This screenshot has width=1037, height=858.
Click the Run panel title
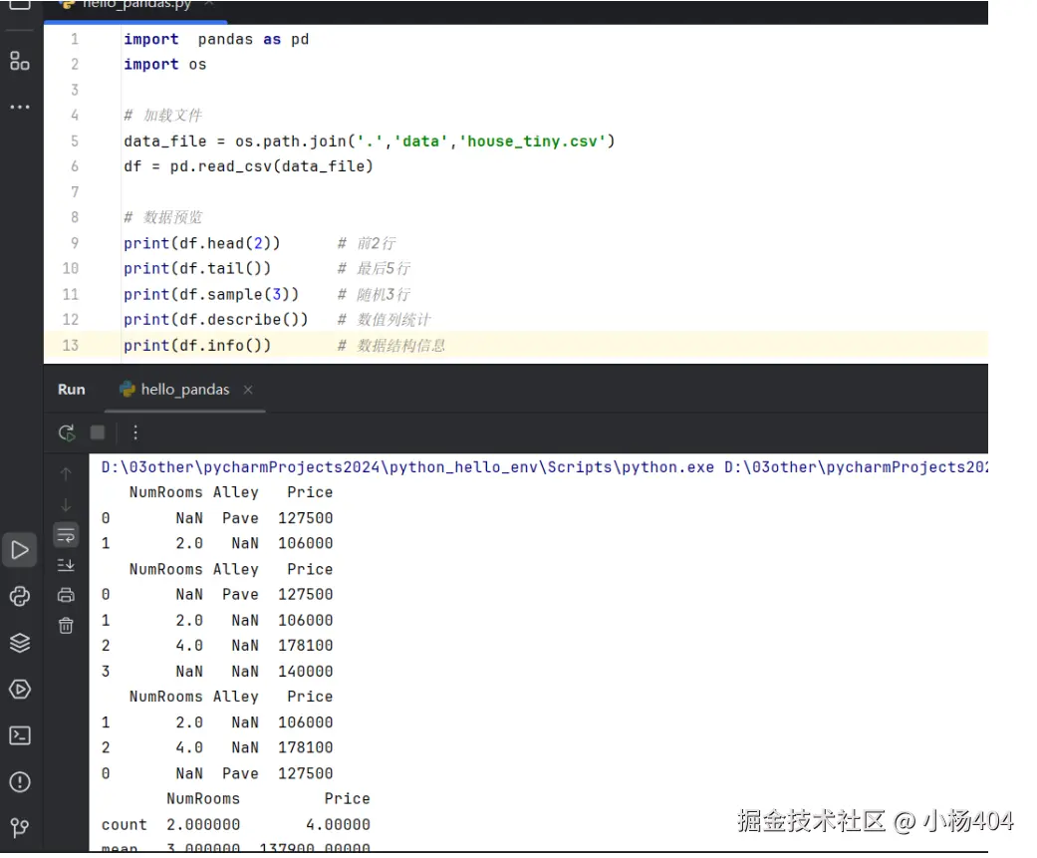pyautogui.click(x=72, y=390)
